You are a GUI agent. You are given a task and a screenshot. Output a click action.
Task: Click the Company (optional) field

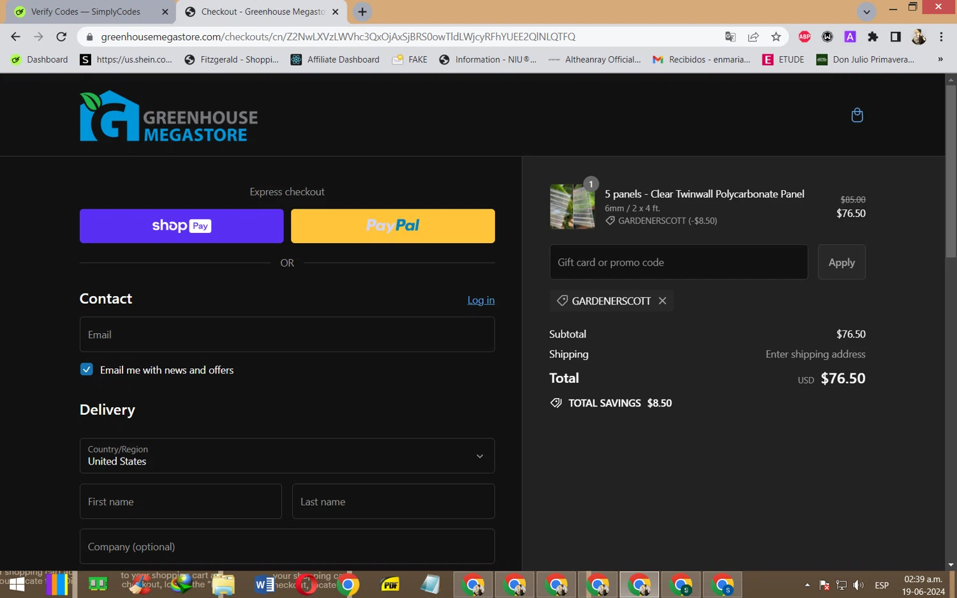point(287,547)
